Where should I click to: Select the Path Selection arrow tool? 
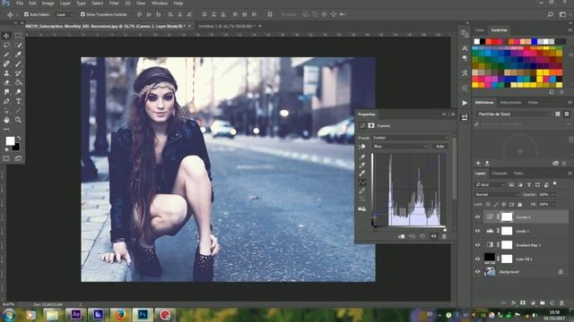tap(6, 111)
